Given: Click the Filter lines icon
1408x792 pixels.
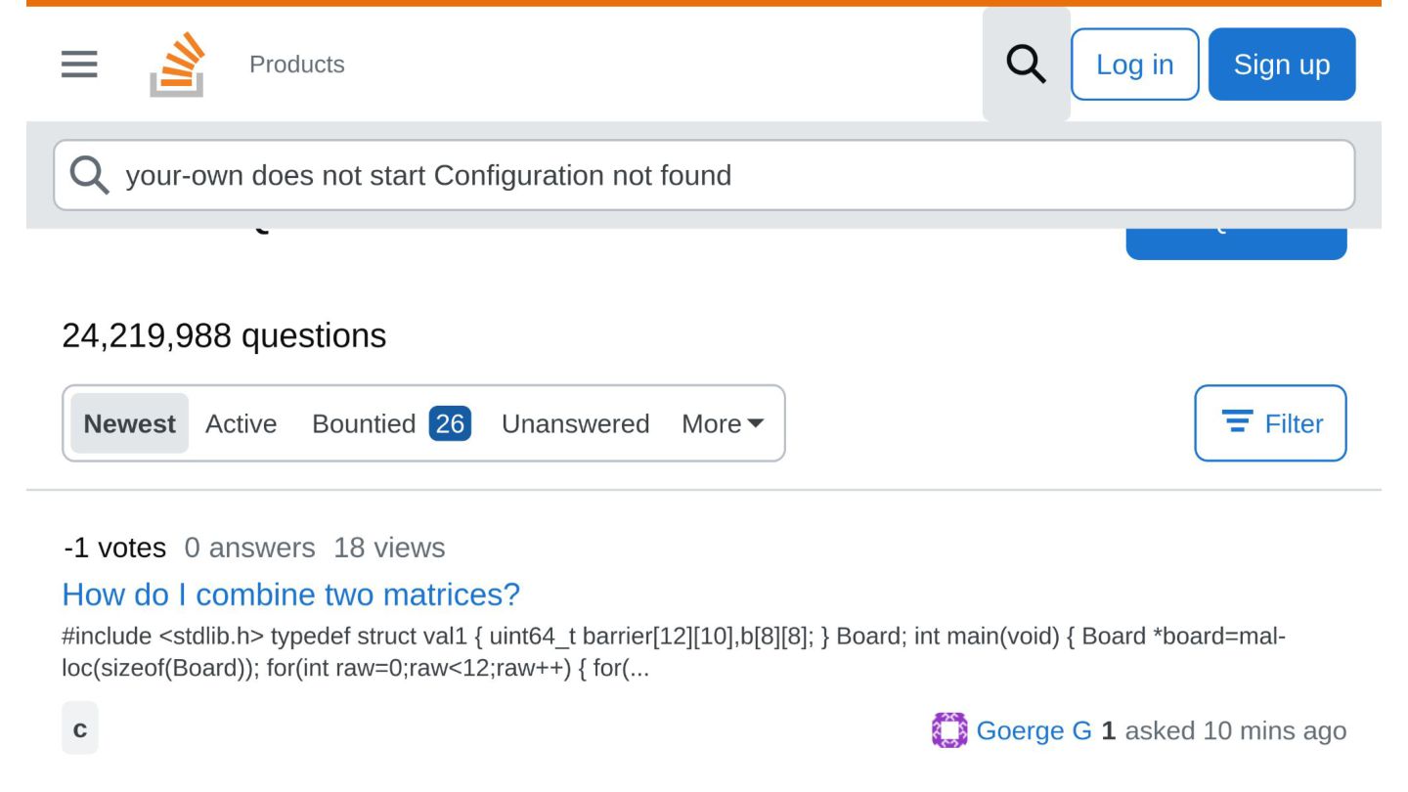Looking at the screenshot, I should click(x=1238, y=423).
